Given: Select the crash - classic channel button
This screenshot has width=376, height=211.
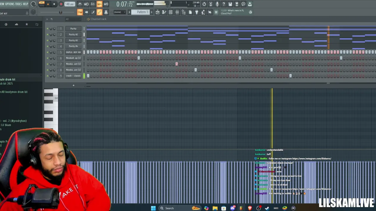Looking at the screenshot, I should (73, 76).
